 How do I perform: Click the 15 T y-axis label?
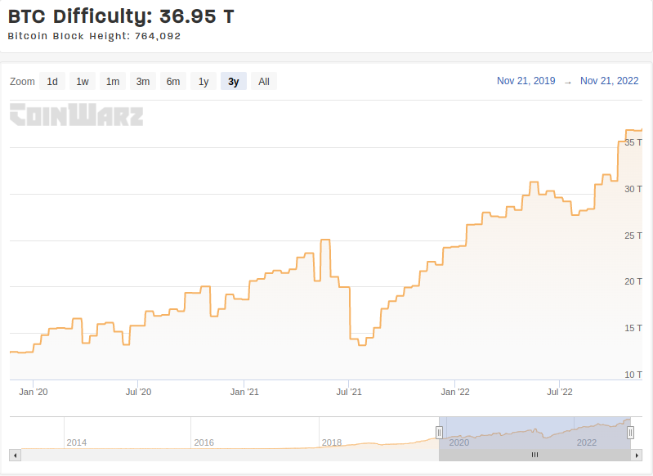[633, 329]
